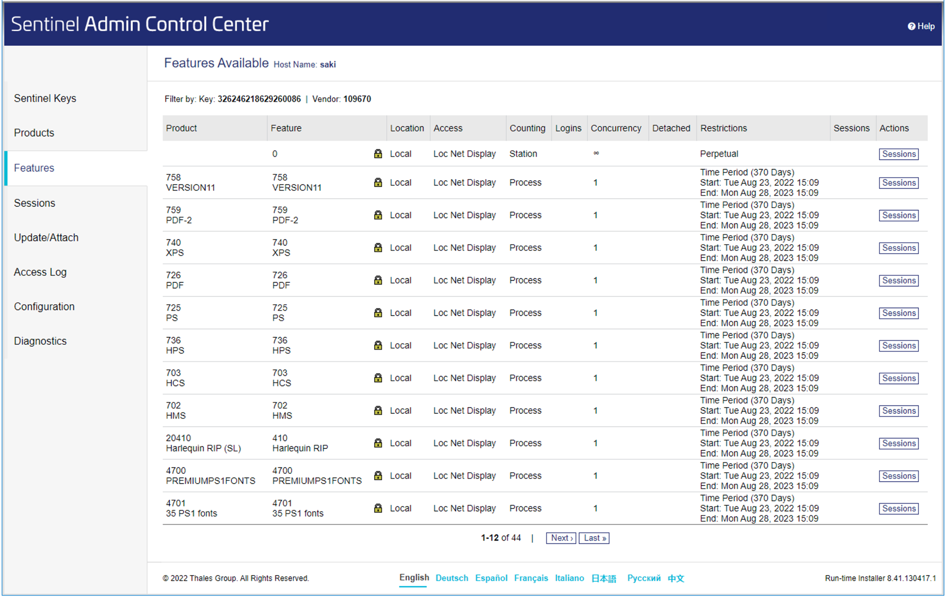This screenshot has width=946, height=599.
Task: Click lock icon in 4701 35 PS1 fonts row
Action: 378,508
